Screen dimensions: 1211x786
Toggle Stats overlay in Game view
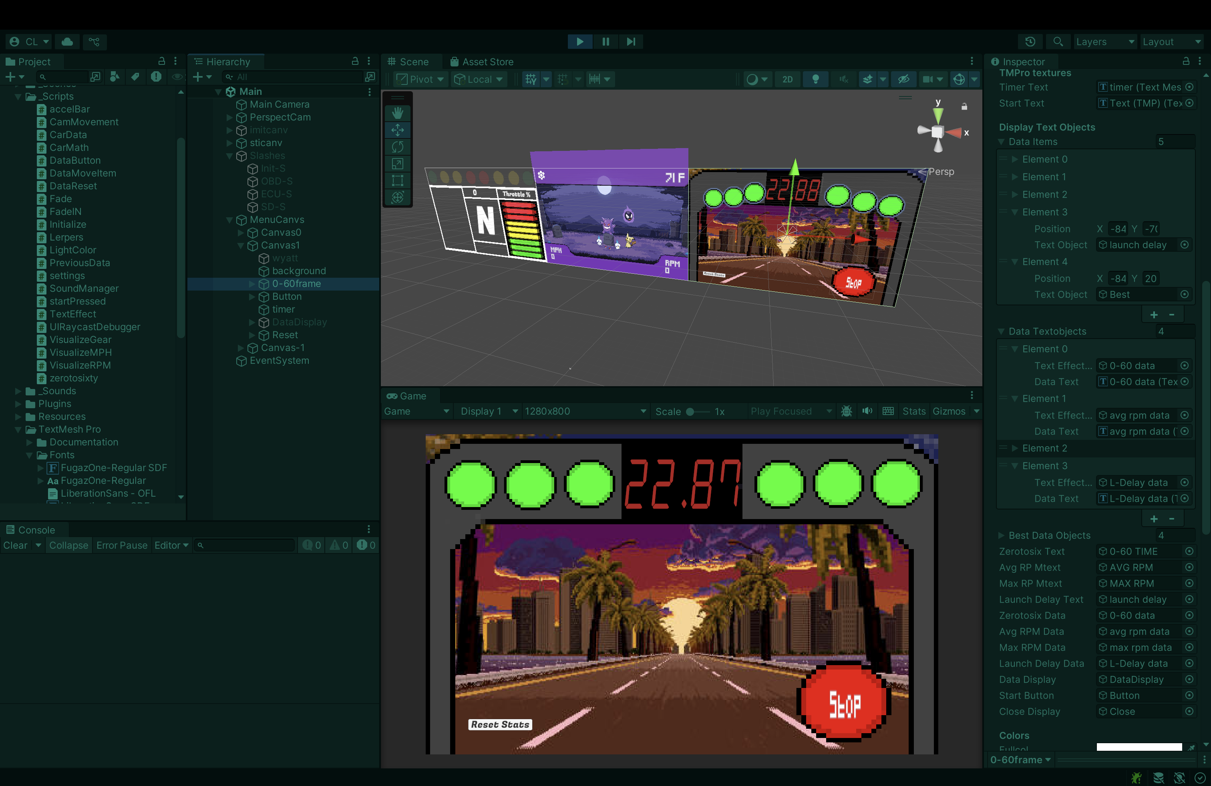pyautogui.click(x=914, y=411)
